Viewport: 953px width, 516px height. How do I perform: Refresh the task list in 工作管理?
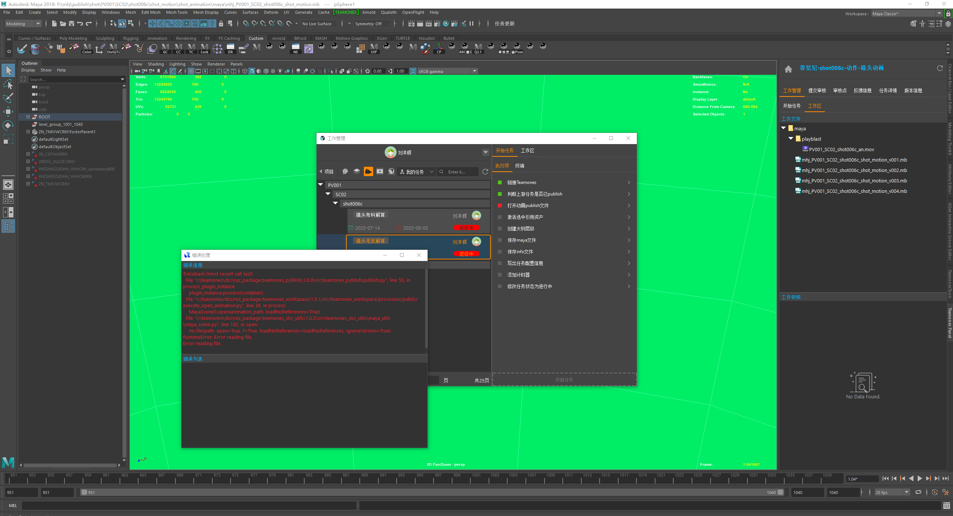click(485, 172)
